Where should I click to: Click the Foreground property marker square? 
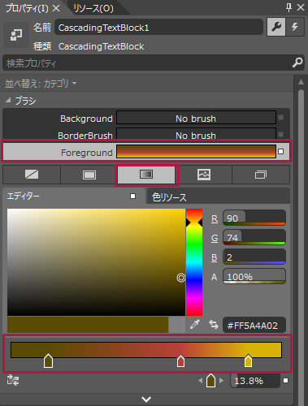[x=281, y=152]
